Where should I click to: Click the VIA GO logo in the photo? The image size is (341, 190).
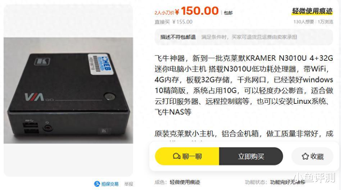coord(39,97)
